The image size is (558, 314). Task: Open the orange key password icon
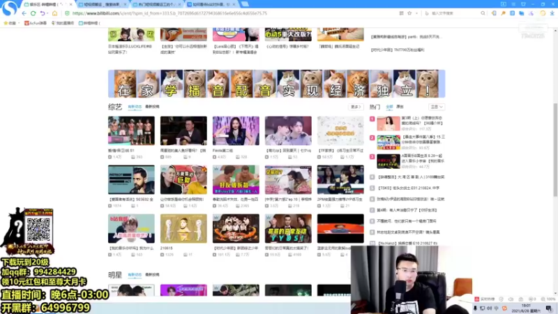click(503, 13)
